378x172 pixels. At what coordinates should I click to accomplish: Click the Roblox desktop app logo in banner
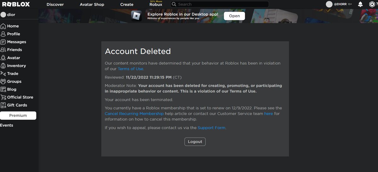pyautogui.click(x=137, y=16)
